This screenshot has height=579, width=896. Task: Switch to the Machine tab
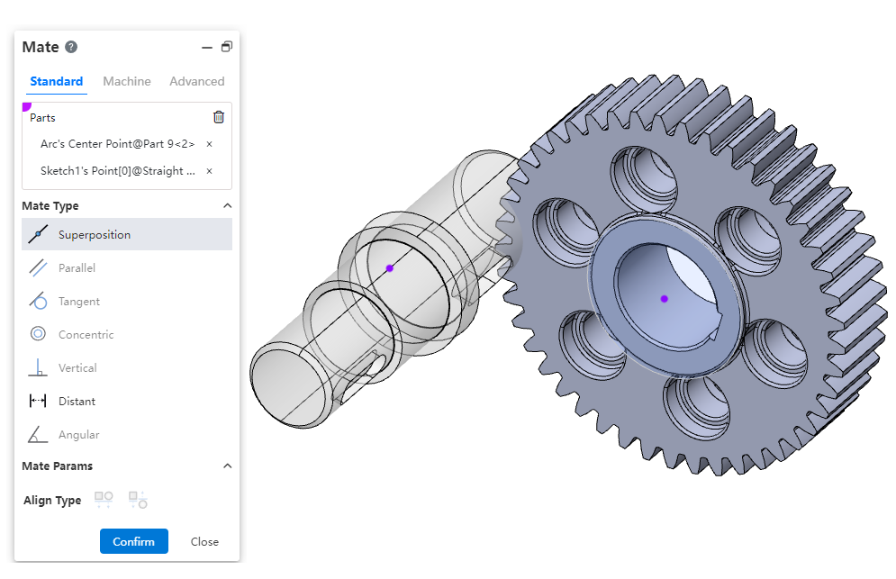(127, 81)
